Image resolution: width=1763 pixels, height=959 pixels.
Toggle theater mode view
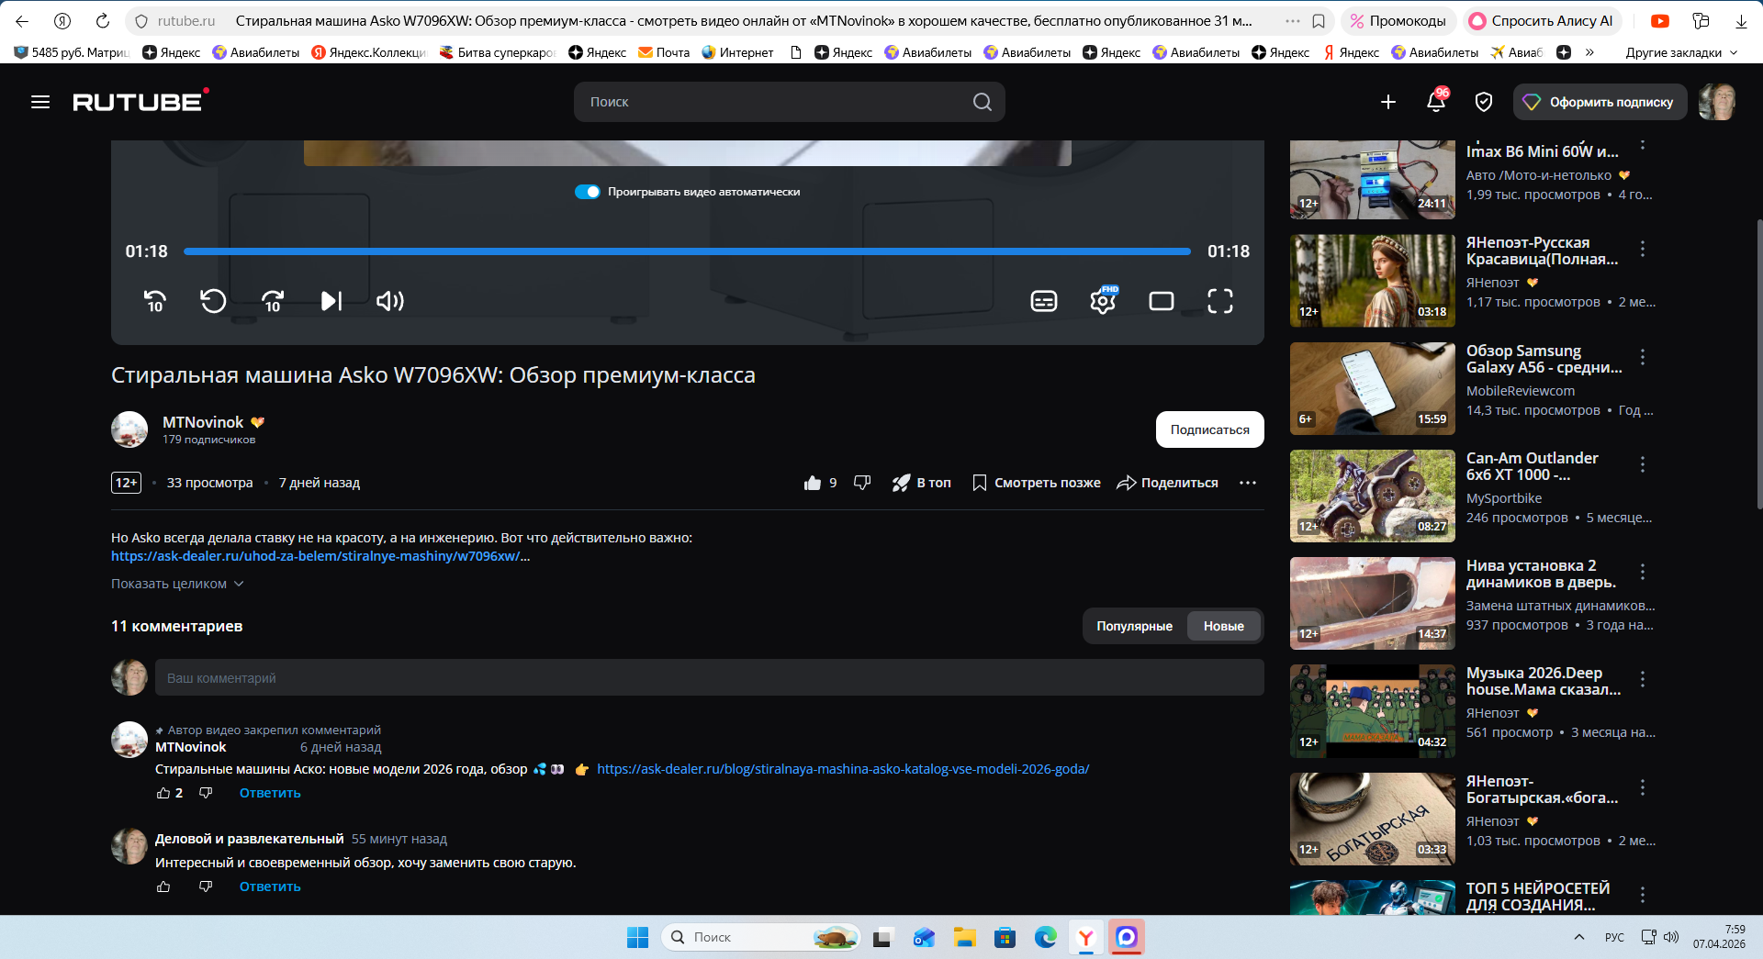(1162, 301)
